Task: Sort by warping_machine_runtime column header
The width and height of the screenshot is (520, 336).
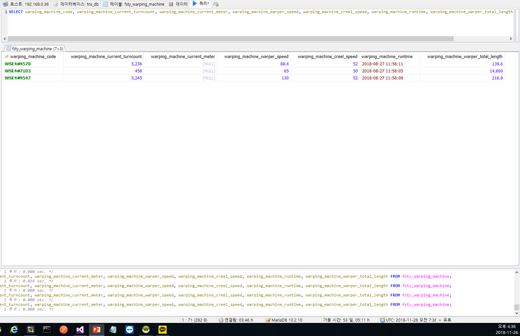Action: (387, 56)
